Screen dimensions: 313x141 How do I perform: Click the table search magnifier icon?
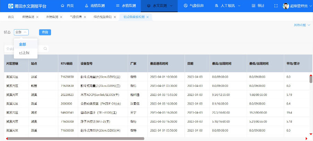[x=45, y=49]
